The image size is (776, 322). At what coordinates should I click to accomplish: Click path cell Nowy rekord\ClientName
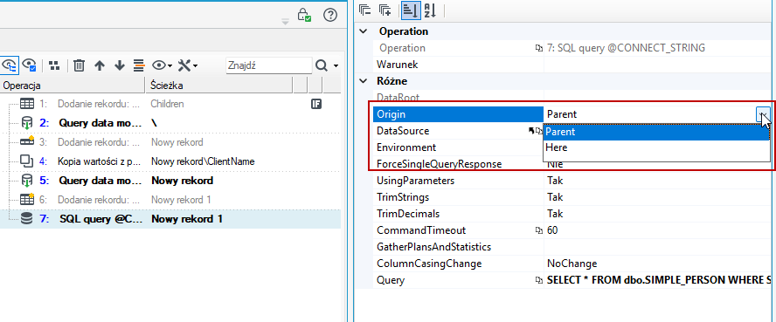pos(203,161)
